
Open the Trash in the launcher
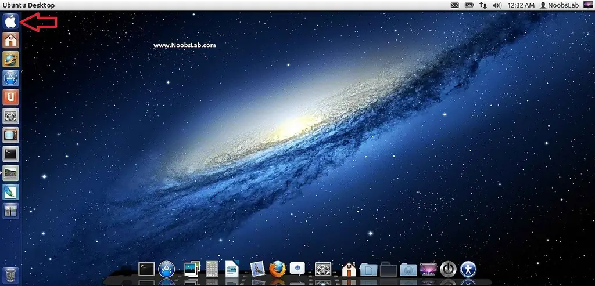coord(10,274)
